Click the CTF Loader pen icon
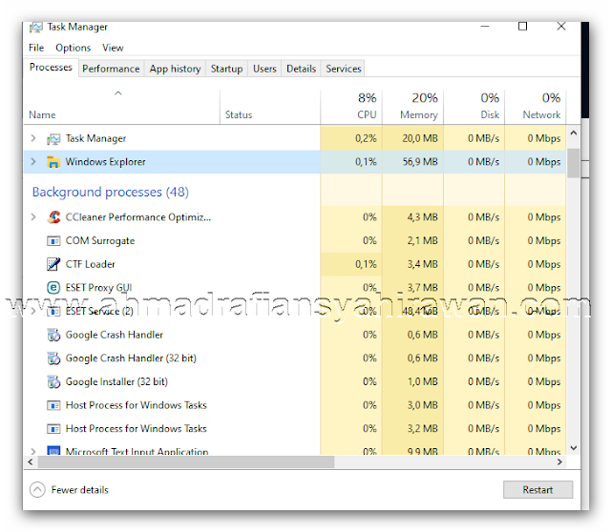This screenshot has width=611, height=532. click(53, 264)
